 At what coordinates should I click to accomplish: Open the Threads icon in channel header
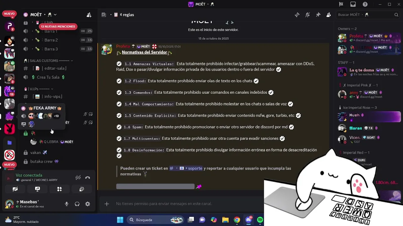pyautogui.click(x=297, y=15)
